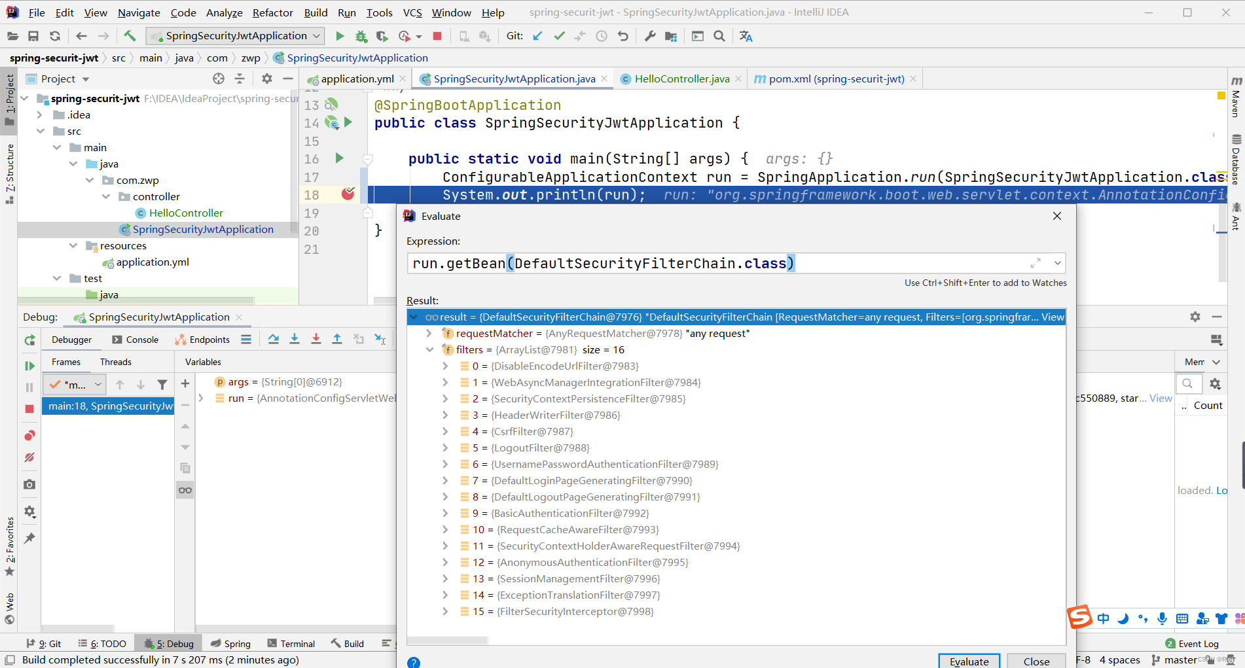Force step into with the red down arrow
Viewport: 1245px width, 668px height.
[316, 339]
